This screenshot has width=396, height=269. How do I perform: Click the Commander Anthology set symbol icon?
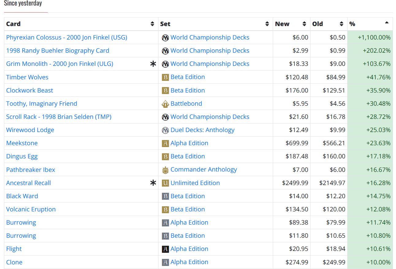[x=165, y=170]
